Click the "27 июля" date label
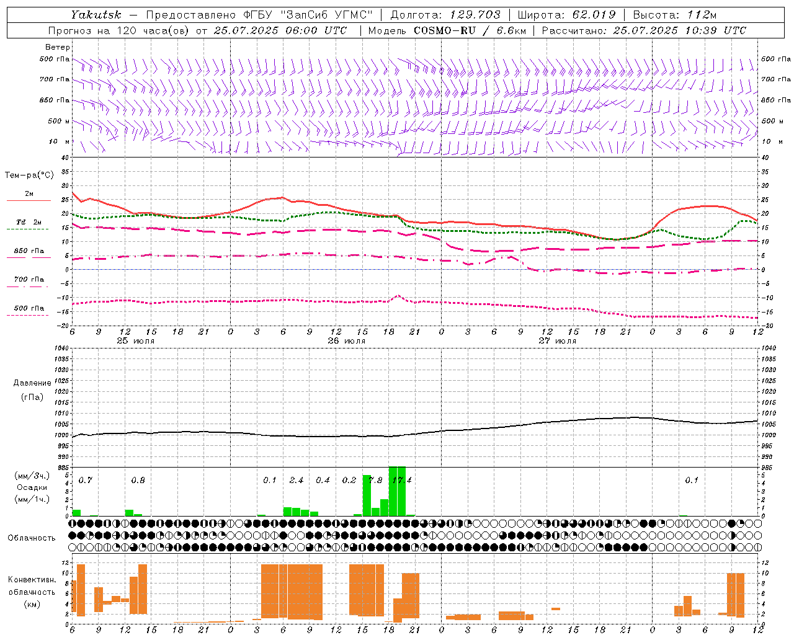 point(558,341)
